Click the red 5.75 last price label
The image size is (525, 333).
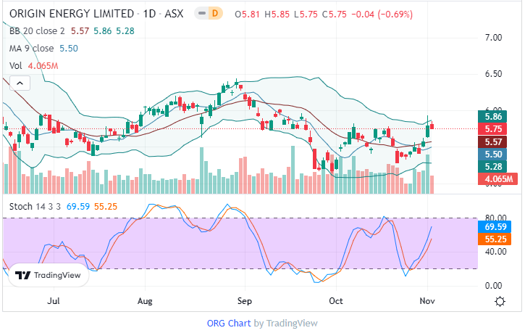click(495, 129)
